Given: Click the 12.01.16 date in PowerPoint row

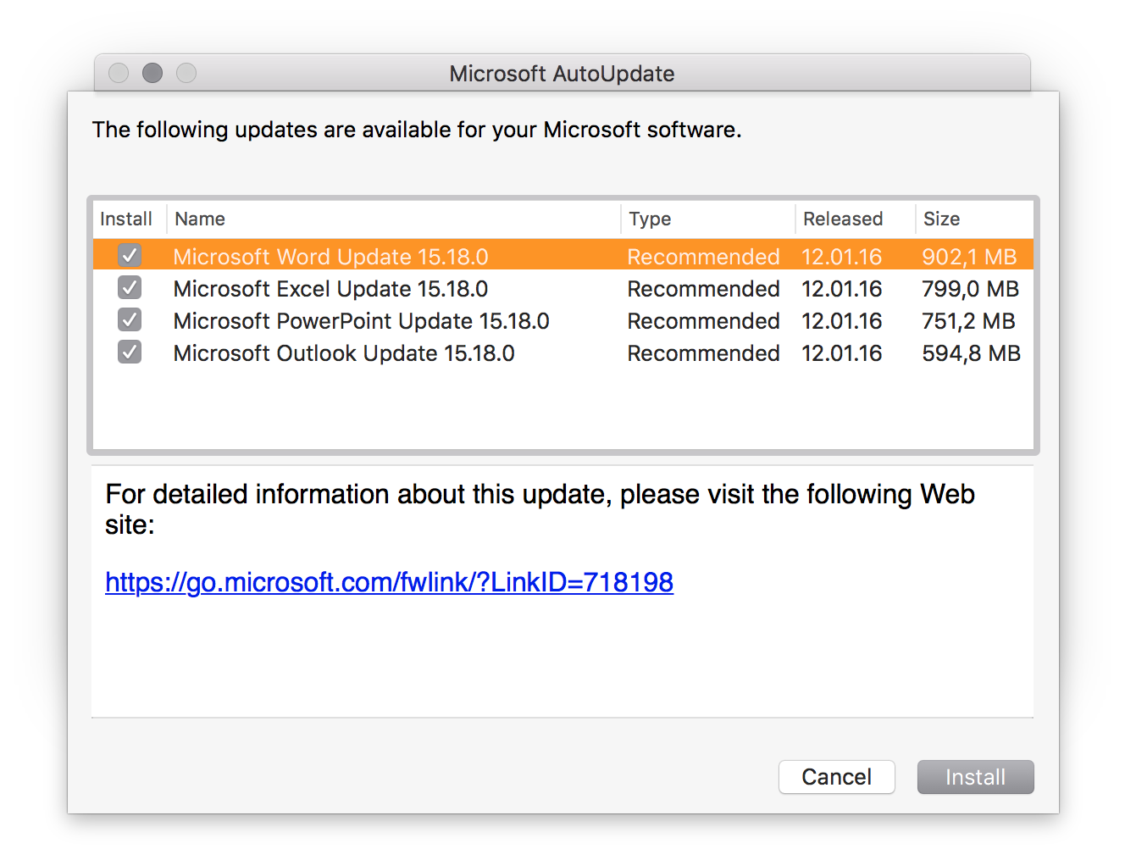Looking at the screenshot, I should point(842,321).
